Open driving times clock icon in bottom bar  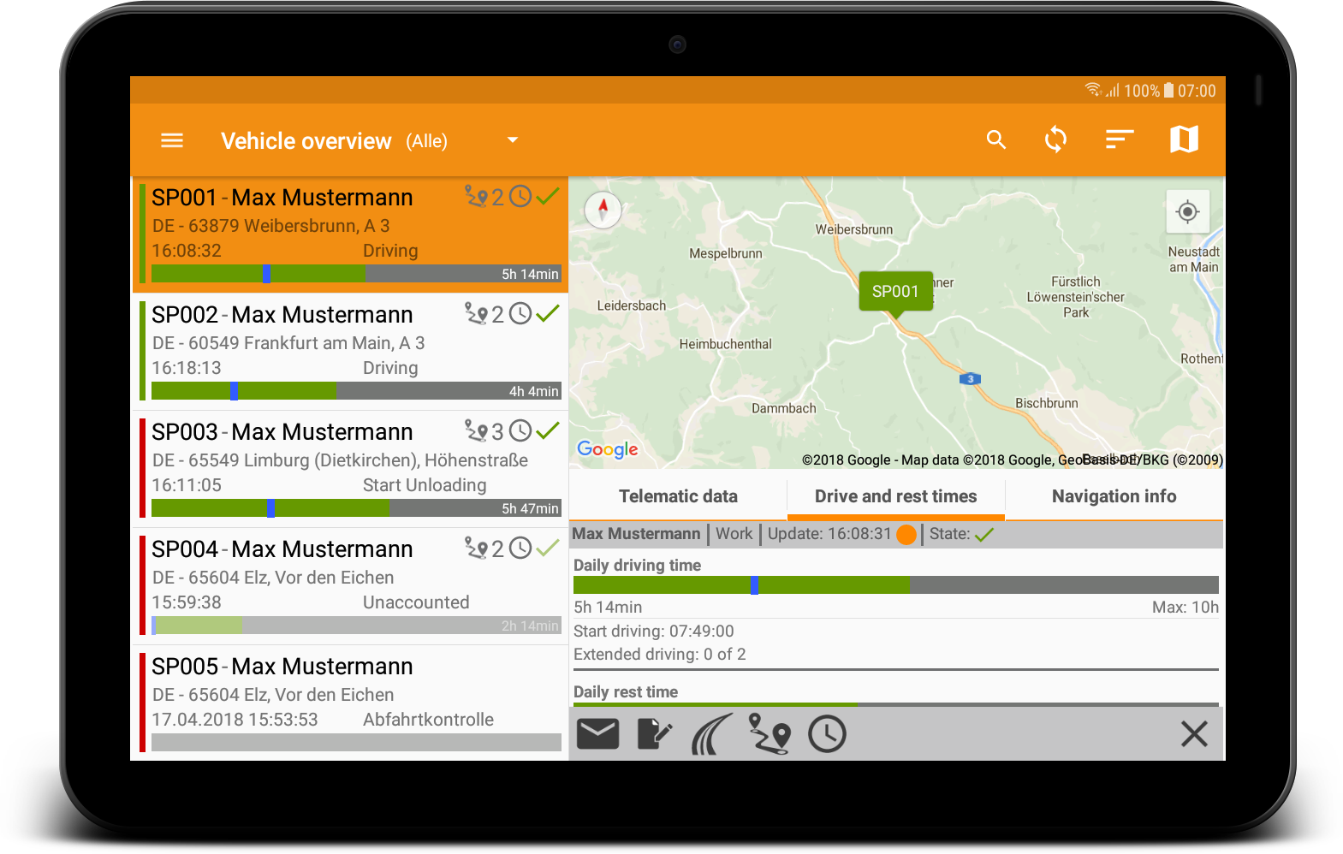point(827,734)
